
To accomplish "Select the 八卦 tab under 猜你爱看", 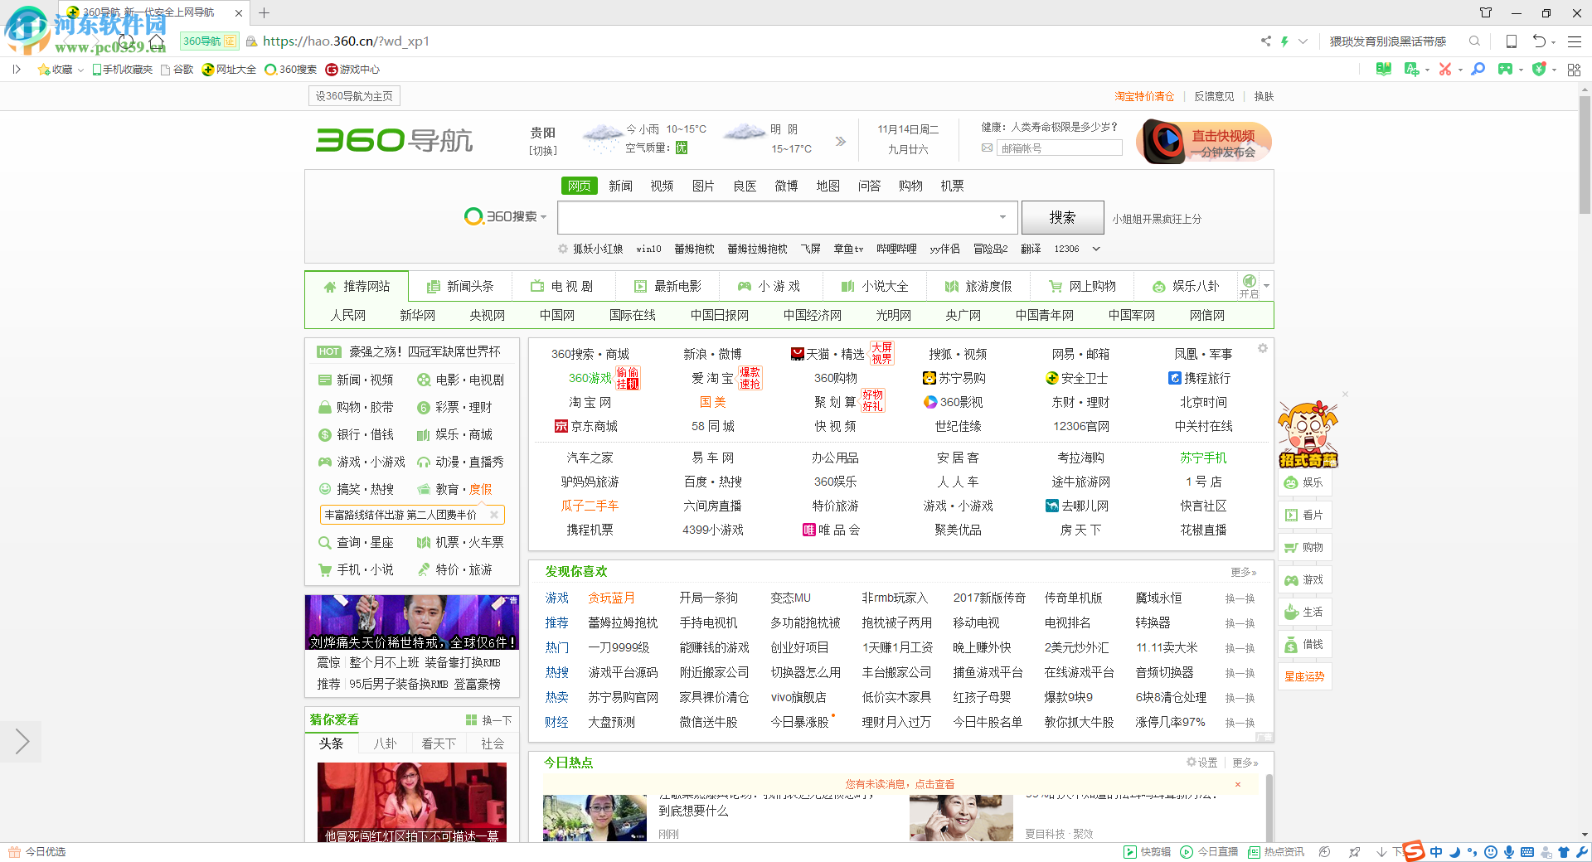I will [386, 743].
